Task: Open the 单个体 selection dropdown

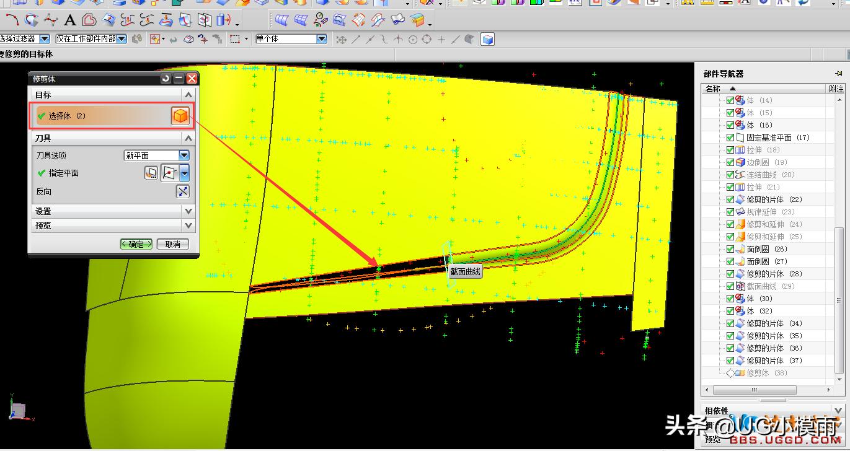Action: pyautogui.click(x=321, y=39)
